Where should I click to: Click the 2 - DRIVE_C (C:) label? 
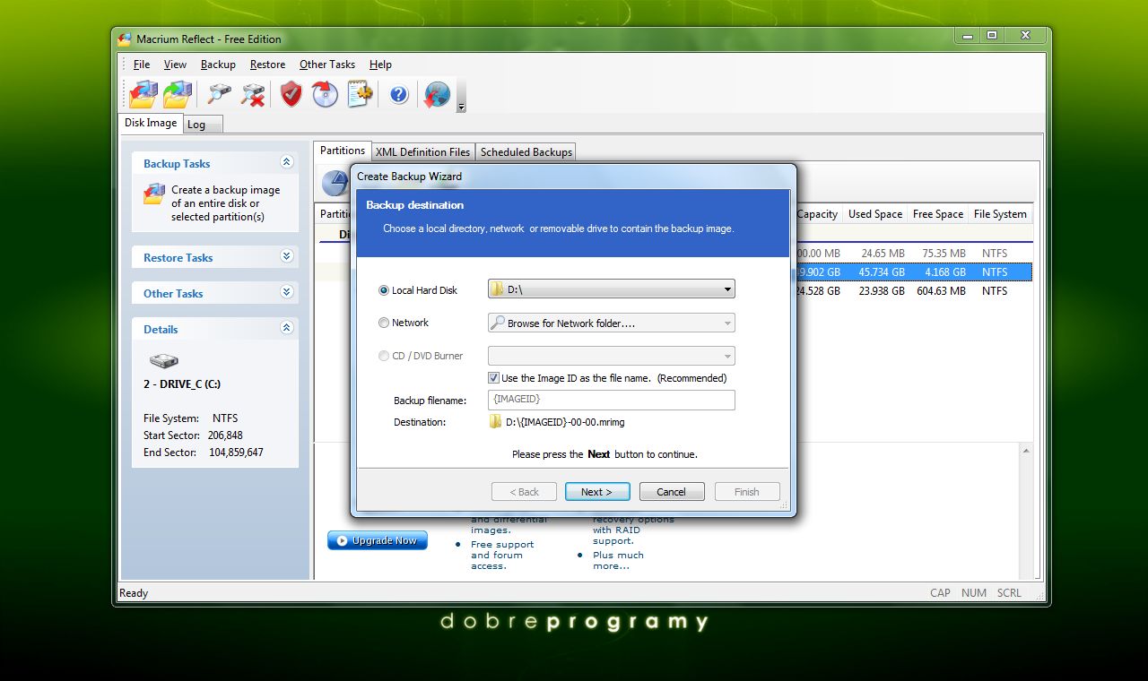(x=182, y=384)
